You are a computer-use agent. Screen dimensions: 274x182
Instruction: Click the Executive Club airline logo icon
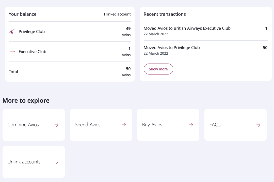click(12, 51)
